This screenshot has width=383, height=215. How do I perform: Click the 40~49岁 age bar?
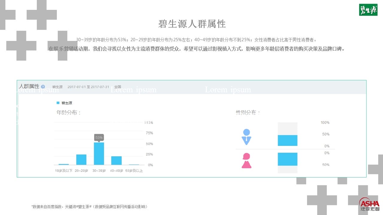tap(116, 160)
